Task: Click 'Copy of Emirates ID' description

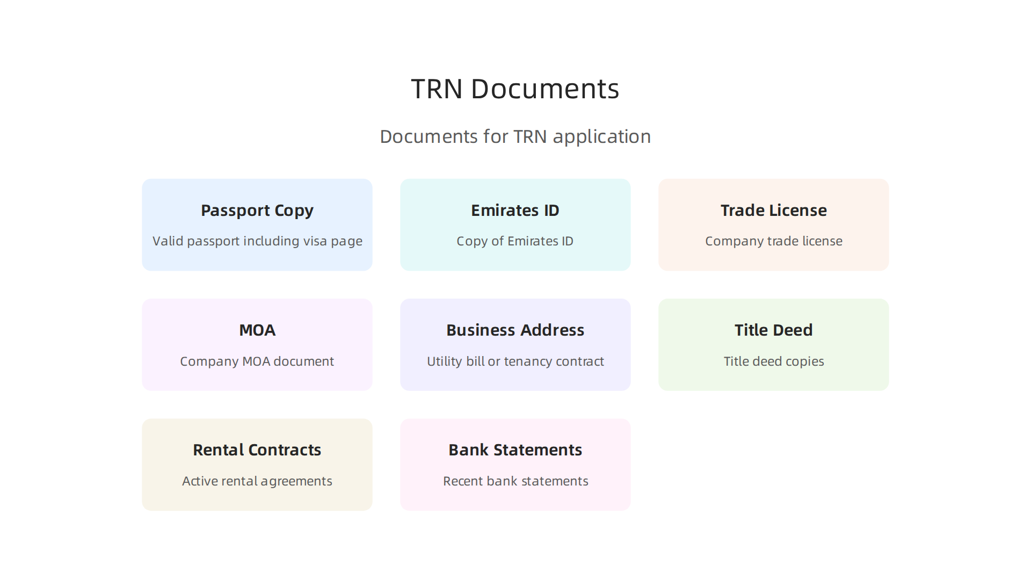Action: tap(515, 241)
